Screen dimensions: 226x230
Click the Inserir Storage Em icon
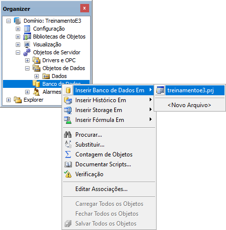pos(68,110)
